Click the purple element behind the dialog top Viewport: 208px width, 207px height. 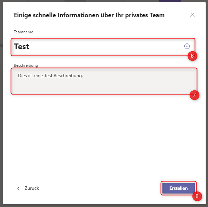(x=170, y=1)
